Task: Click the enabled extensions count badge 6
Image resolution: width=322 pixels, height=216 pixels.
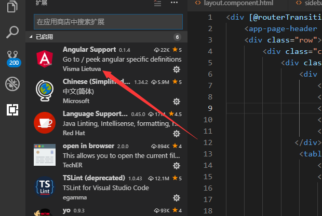Action: pyautogui.click(x=177, y=37)
